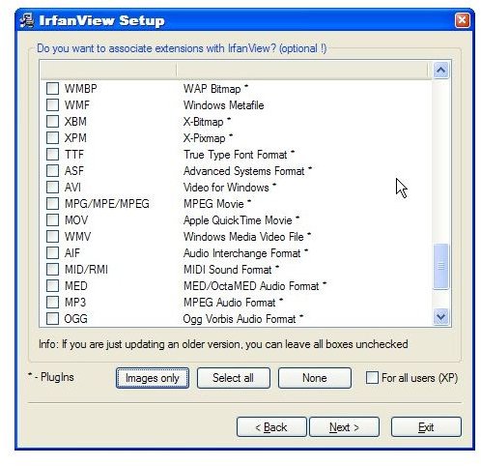This screenshot has width=481, height=466.
Task: Click the vertical scrollbar thumb of the list
Action: click(440, 266)
